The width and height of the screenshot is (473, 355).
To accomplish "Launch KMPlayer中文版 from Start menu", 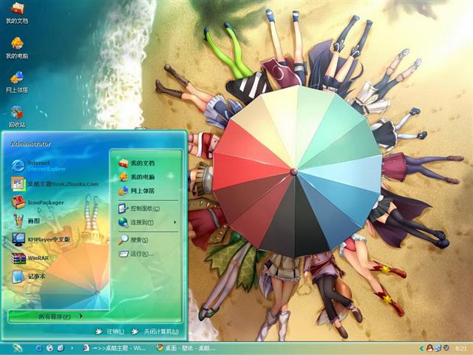I will click(41, 240).
